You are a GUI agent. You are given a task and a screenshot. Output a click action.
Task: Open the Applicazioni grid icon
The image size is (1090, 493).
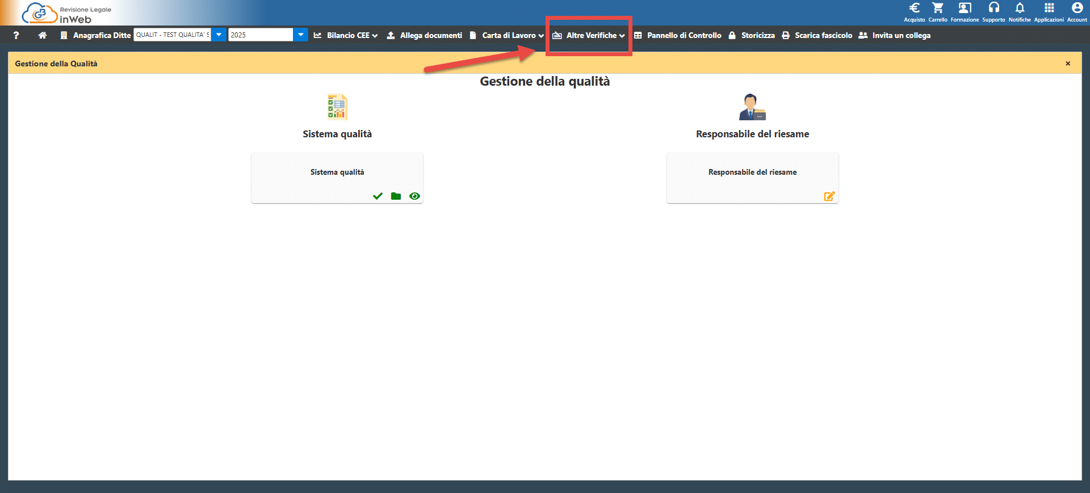coord(1049,12)
